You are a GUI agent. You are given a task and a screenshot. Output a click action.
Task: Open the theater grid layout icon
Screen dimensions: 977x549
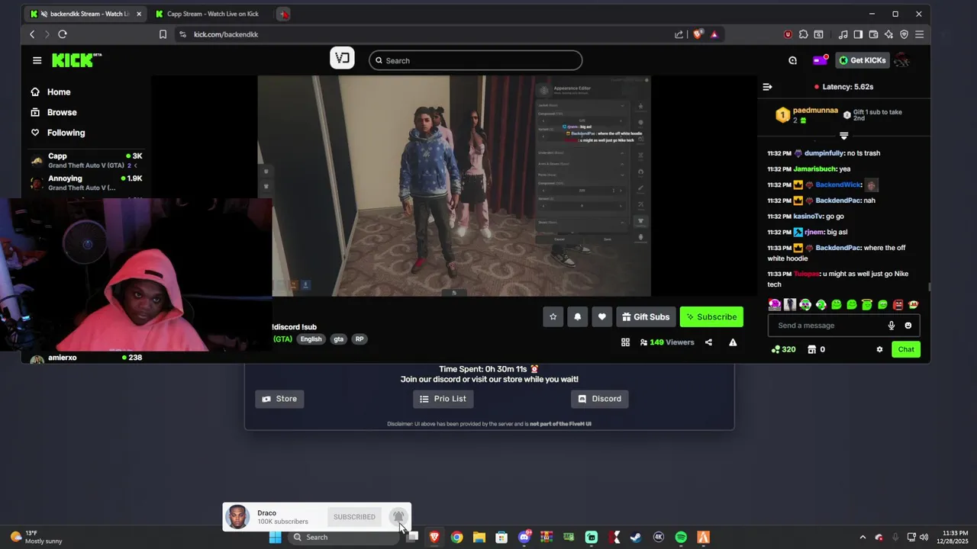click(x=625, y=342)
